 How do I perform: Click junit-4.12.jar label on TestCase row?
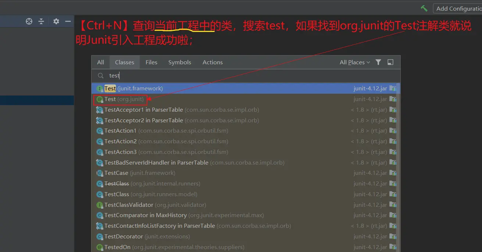(x=370, y=173)
